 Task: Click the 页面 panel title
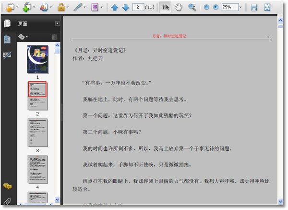(x=23, y=23)
